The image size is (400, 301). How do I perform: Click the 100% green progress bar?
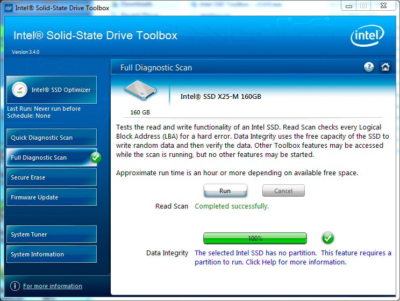coord(255,238)
